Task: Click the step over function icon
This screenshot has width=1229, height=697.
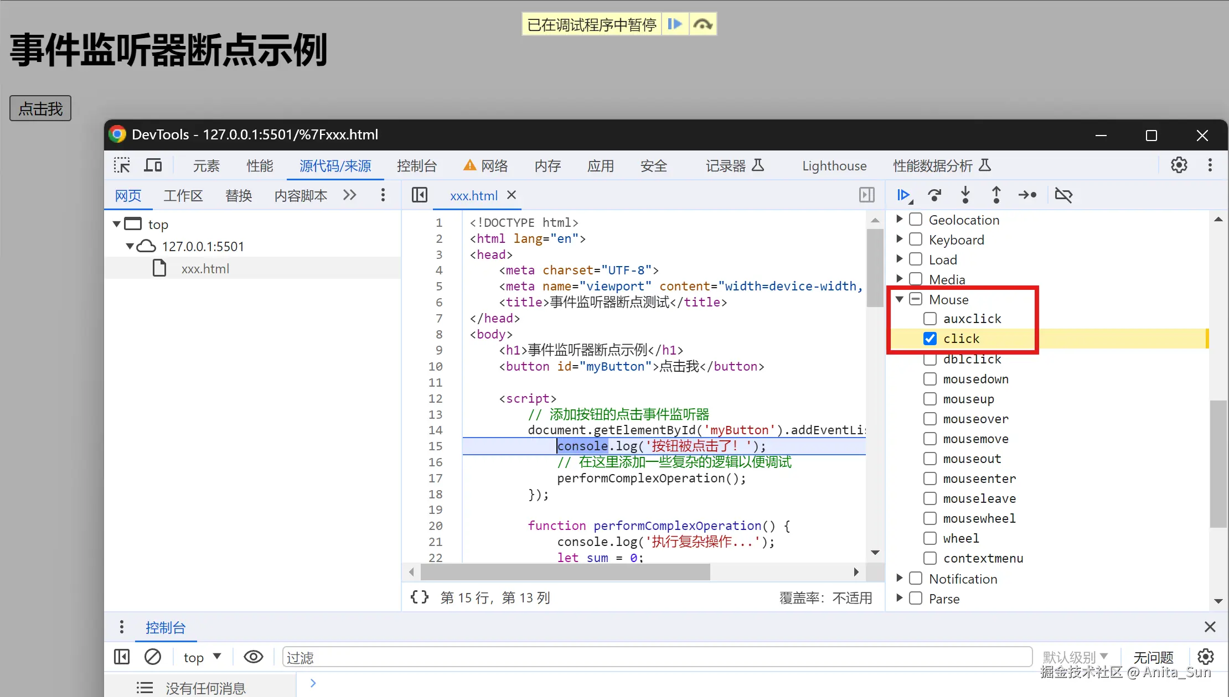Action: coord(934,195)
